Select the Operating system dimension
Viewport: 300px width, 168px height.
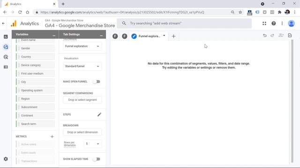point(36,90)
